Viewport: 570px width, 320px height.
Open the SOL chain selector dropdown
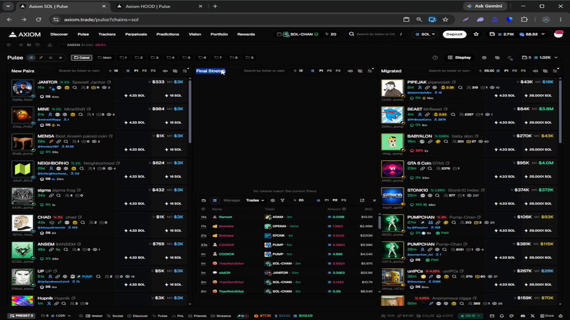tap(425, 34)
